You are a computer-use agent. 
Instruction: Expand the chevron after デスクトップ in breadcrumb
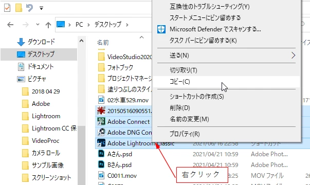pyautogui.click(x=127, y=25)
